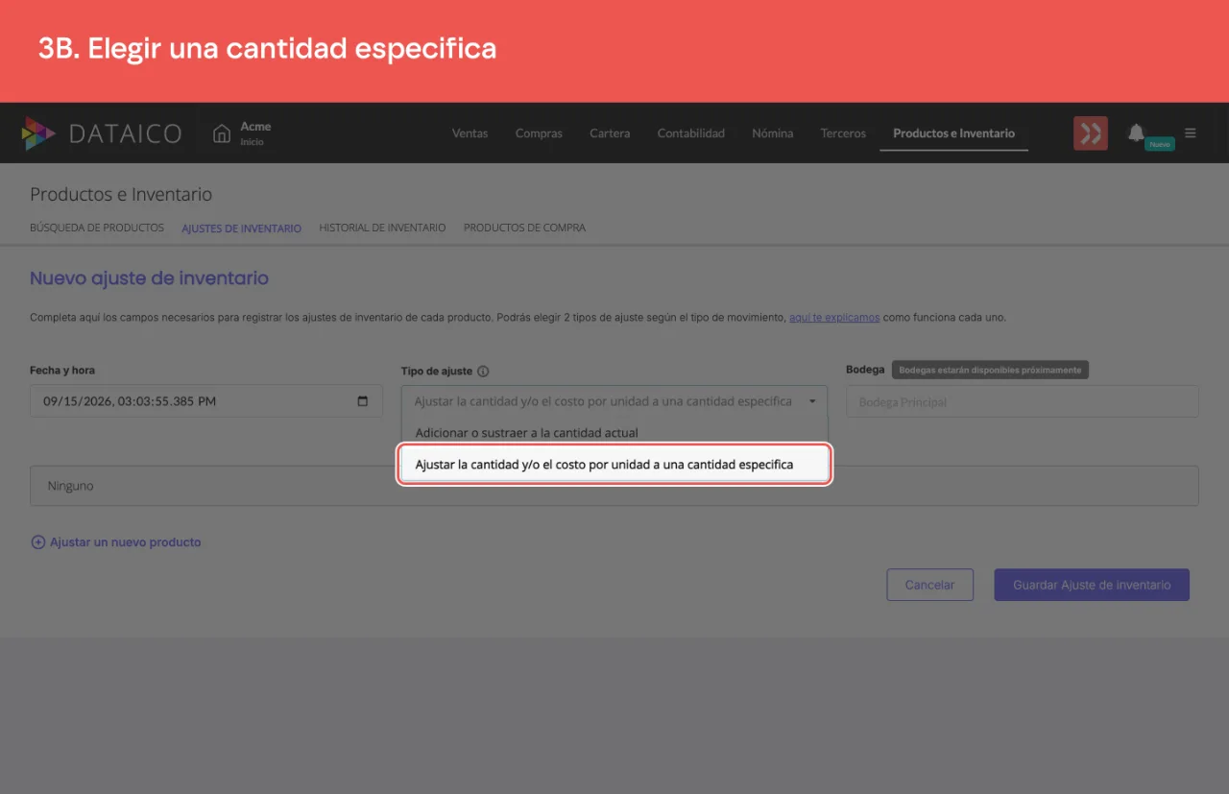Click the Fecha y hora input field
Image resolution: width=1229 pixels, height=794 pixels.
coord(206,401)
